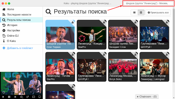The width and height of the screenshot is (175, 99).
Task: Open Настройки in sidebar
Action: (21, 30)
